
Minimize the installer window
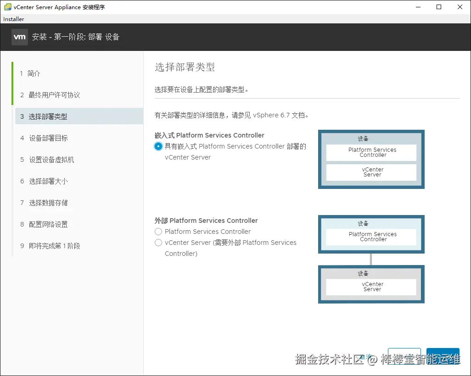(x=418, y=7)
